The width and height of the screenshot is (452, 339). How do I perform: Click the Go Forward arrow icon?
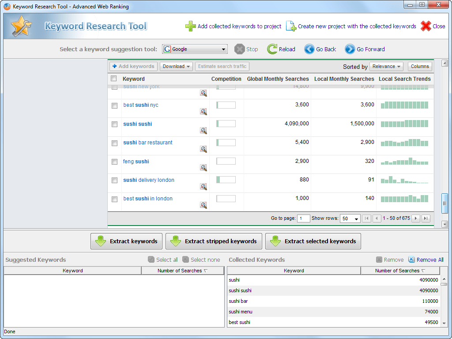(x=350, y=49)
